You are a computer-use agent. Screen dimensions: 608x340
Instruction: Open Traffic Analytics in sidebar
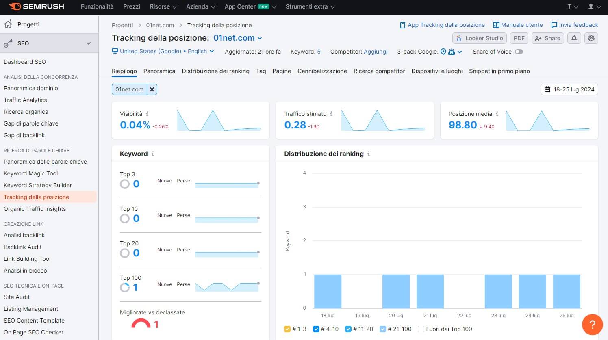click(x=25, y=100)
